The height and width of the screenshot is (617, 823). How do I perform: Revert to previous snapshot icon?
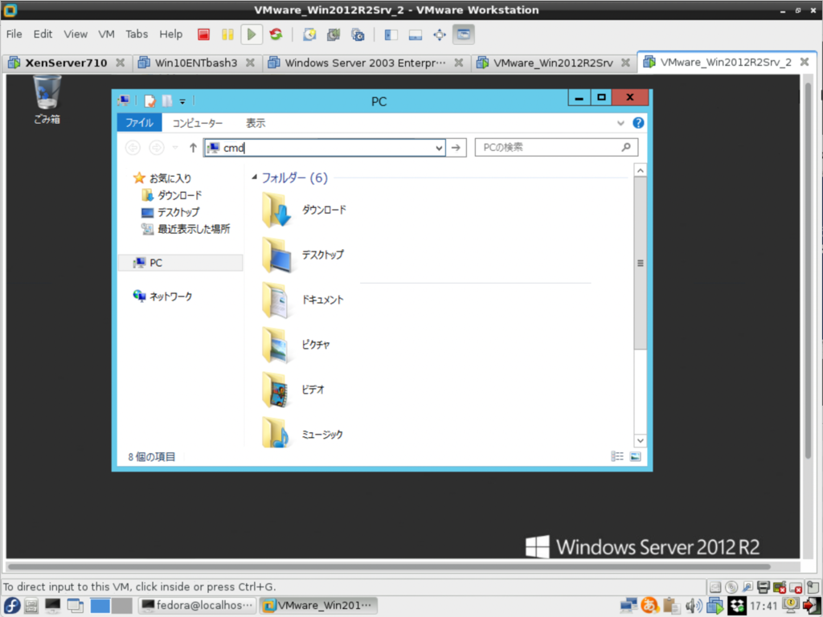click(334, 35)
